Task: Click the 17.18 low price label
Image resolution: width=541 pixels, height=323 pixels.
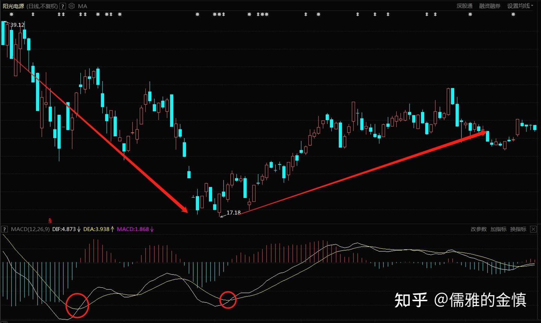Action: (233, 213)
